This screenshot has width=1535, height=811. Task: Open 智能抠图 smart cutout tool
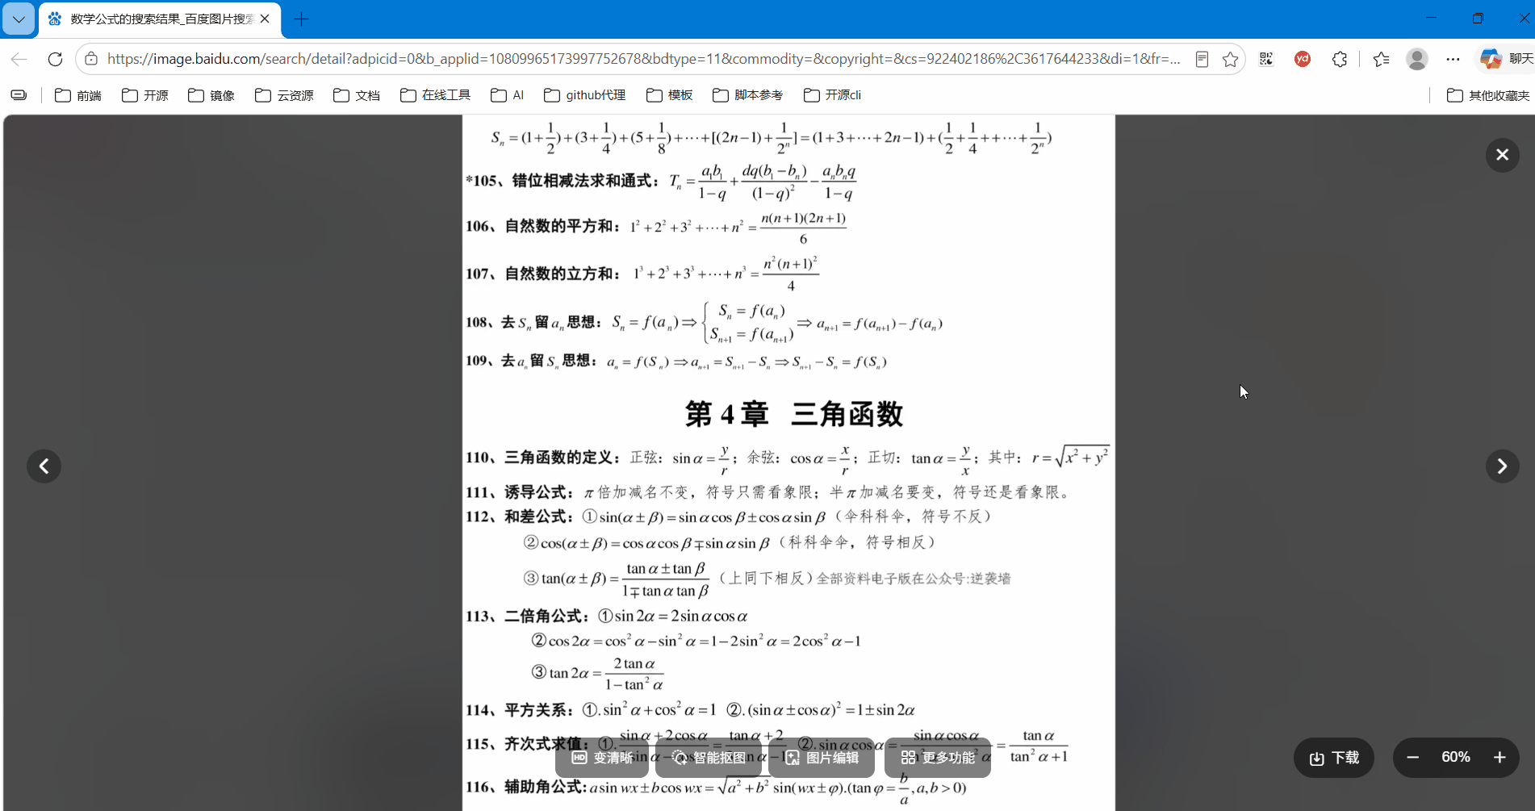pos(709,758)
